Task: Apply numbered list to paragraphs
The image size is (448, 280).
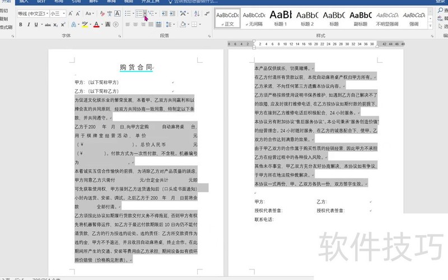Action: pyautogui.click(x=139, y=13)
